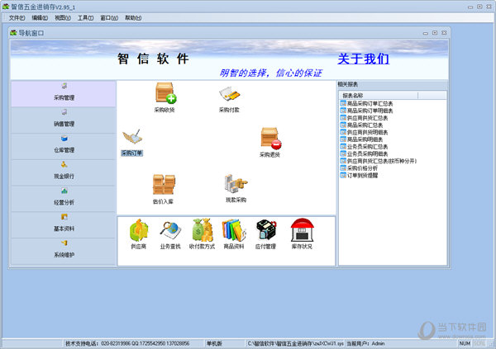Open the 采购退货 crate icon with red minus

tap(271, 138)
